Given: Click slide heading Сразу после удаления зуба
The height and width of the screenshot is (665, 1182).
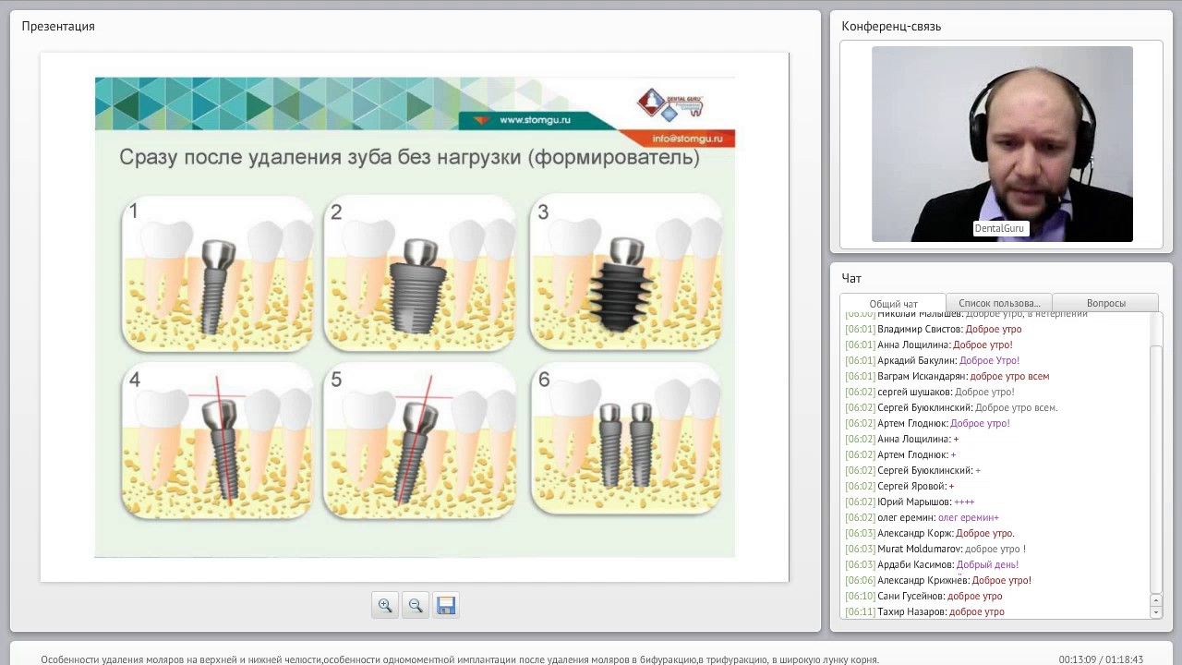Looking at the screenshot, I should click(409, 158).
